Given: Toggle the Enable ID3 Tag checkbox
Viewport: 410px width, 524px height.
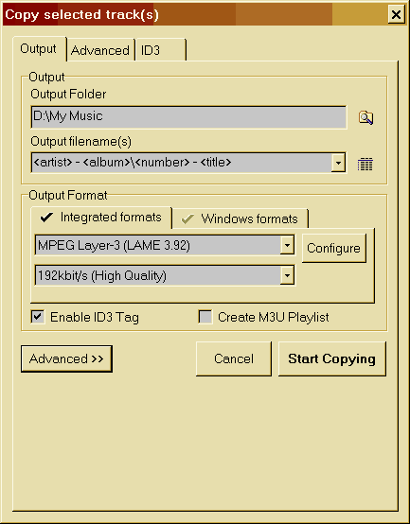Looking at the screenshot, I should point(38,317).
